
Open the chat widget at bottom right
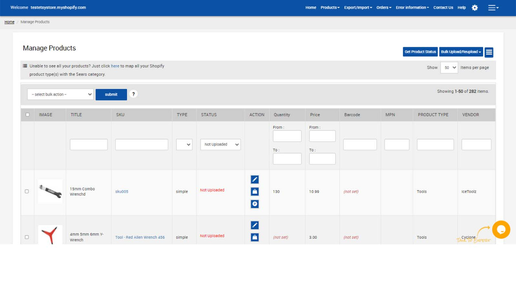[501, 230]
